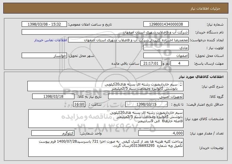Click the label مشخصات کالای مورد نیاز
This screenshot has height=164, width=232.
tap(205, 119)
